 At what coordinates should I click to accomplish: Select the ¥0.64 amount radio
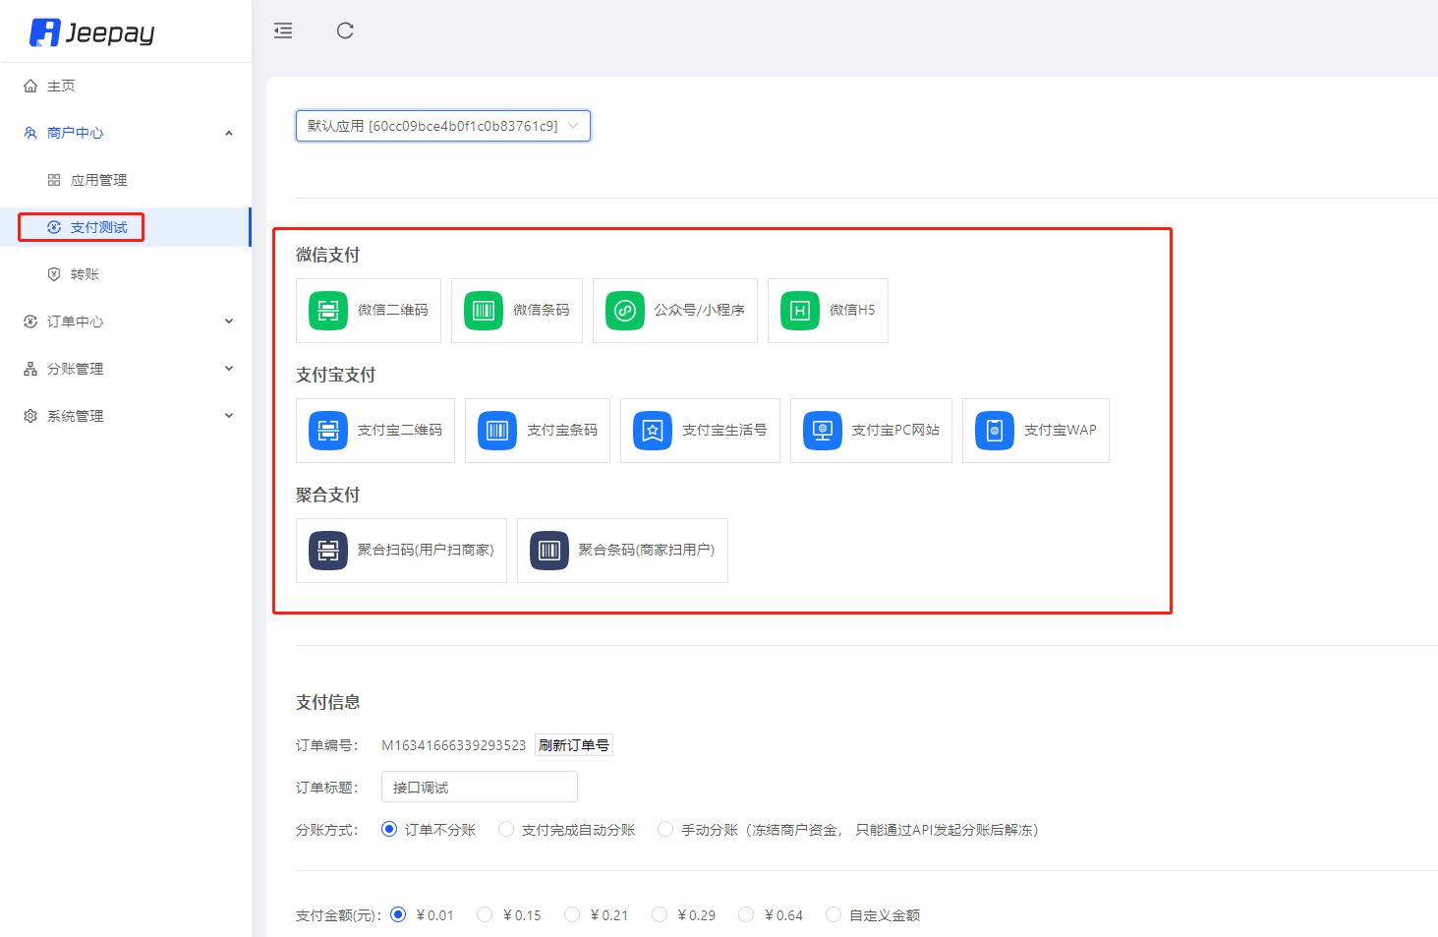pos(746,914)
